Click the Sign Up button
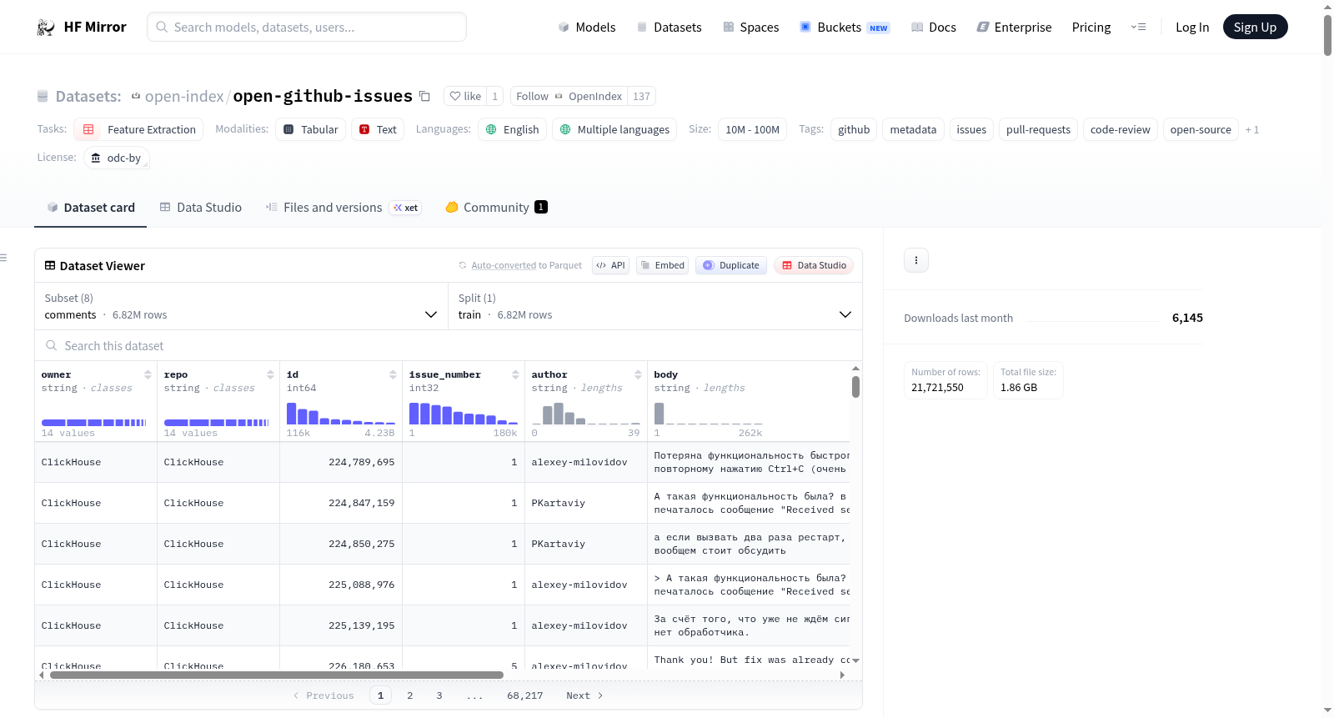1334x718 pixels. (1255, 28)
